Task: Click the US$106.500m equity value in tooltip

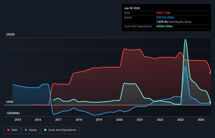Action: [165, 17]
